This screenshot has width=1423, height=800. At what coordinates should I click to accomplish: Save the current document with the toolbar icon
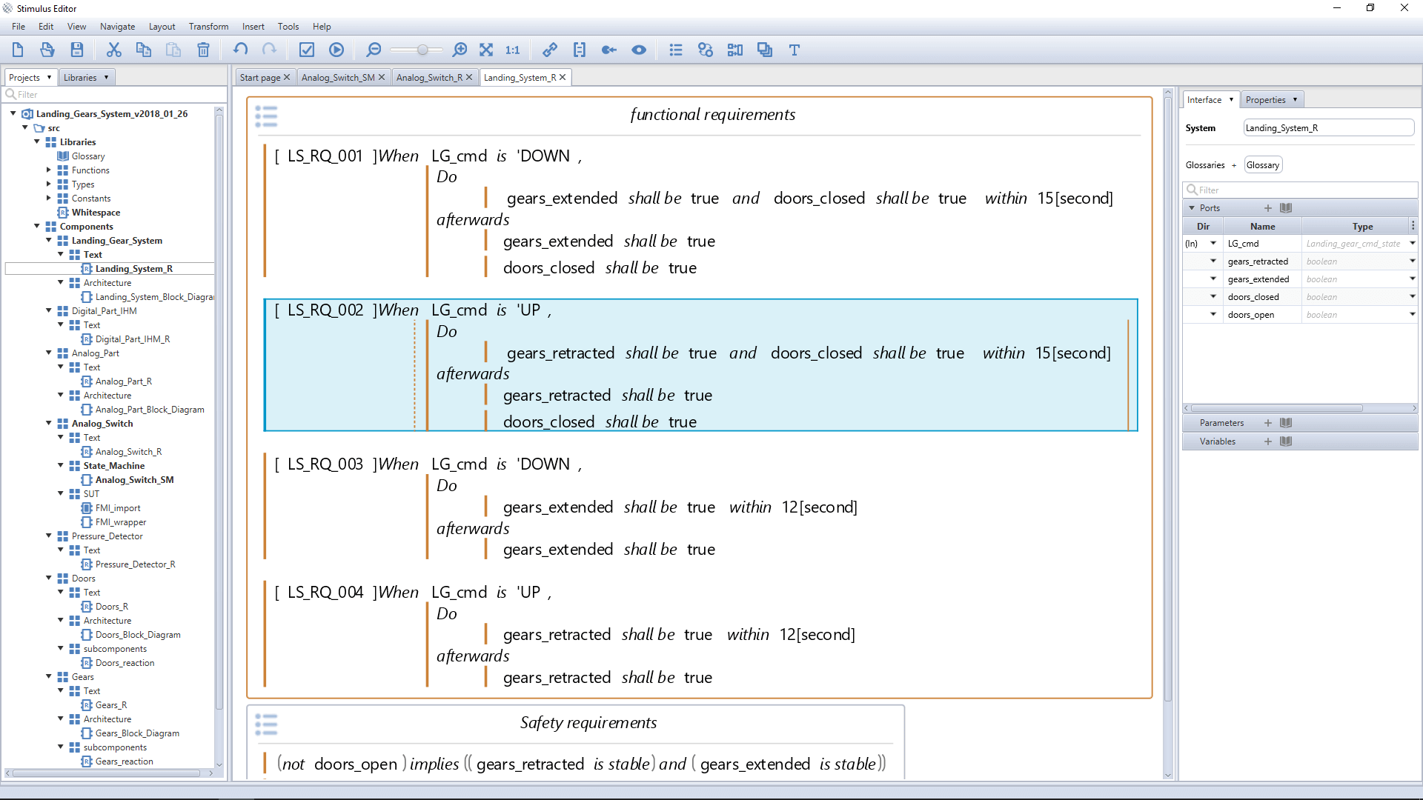(x=77, y=50)
